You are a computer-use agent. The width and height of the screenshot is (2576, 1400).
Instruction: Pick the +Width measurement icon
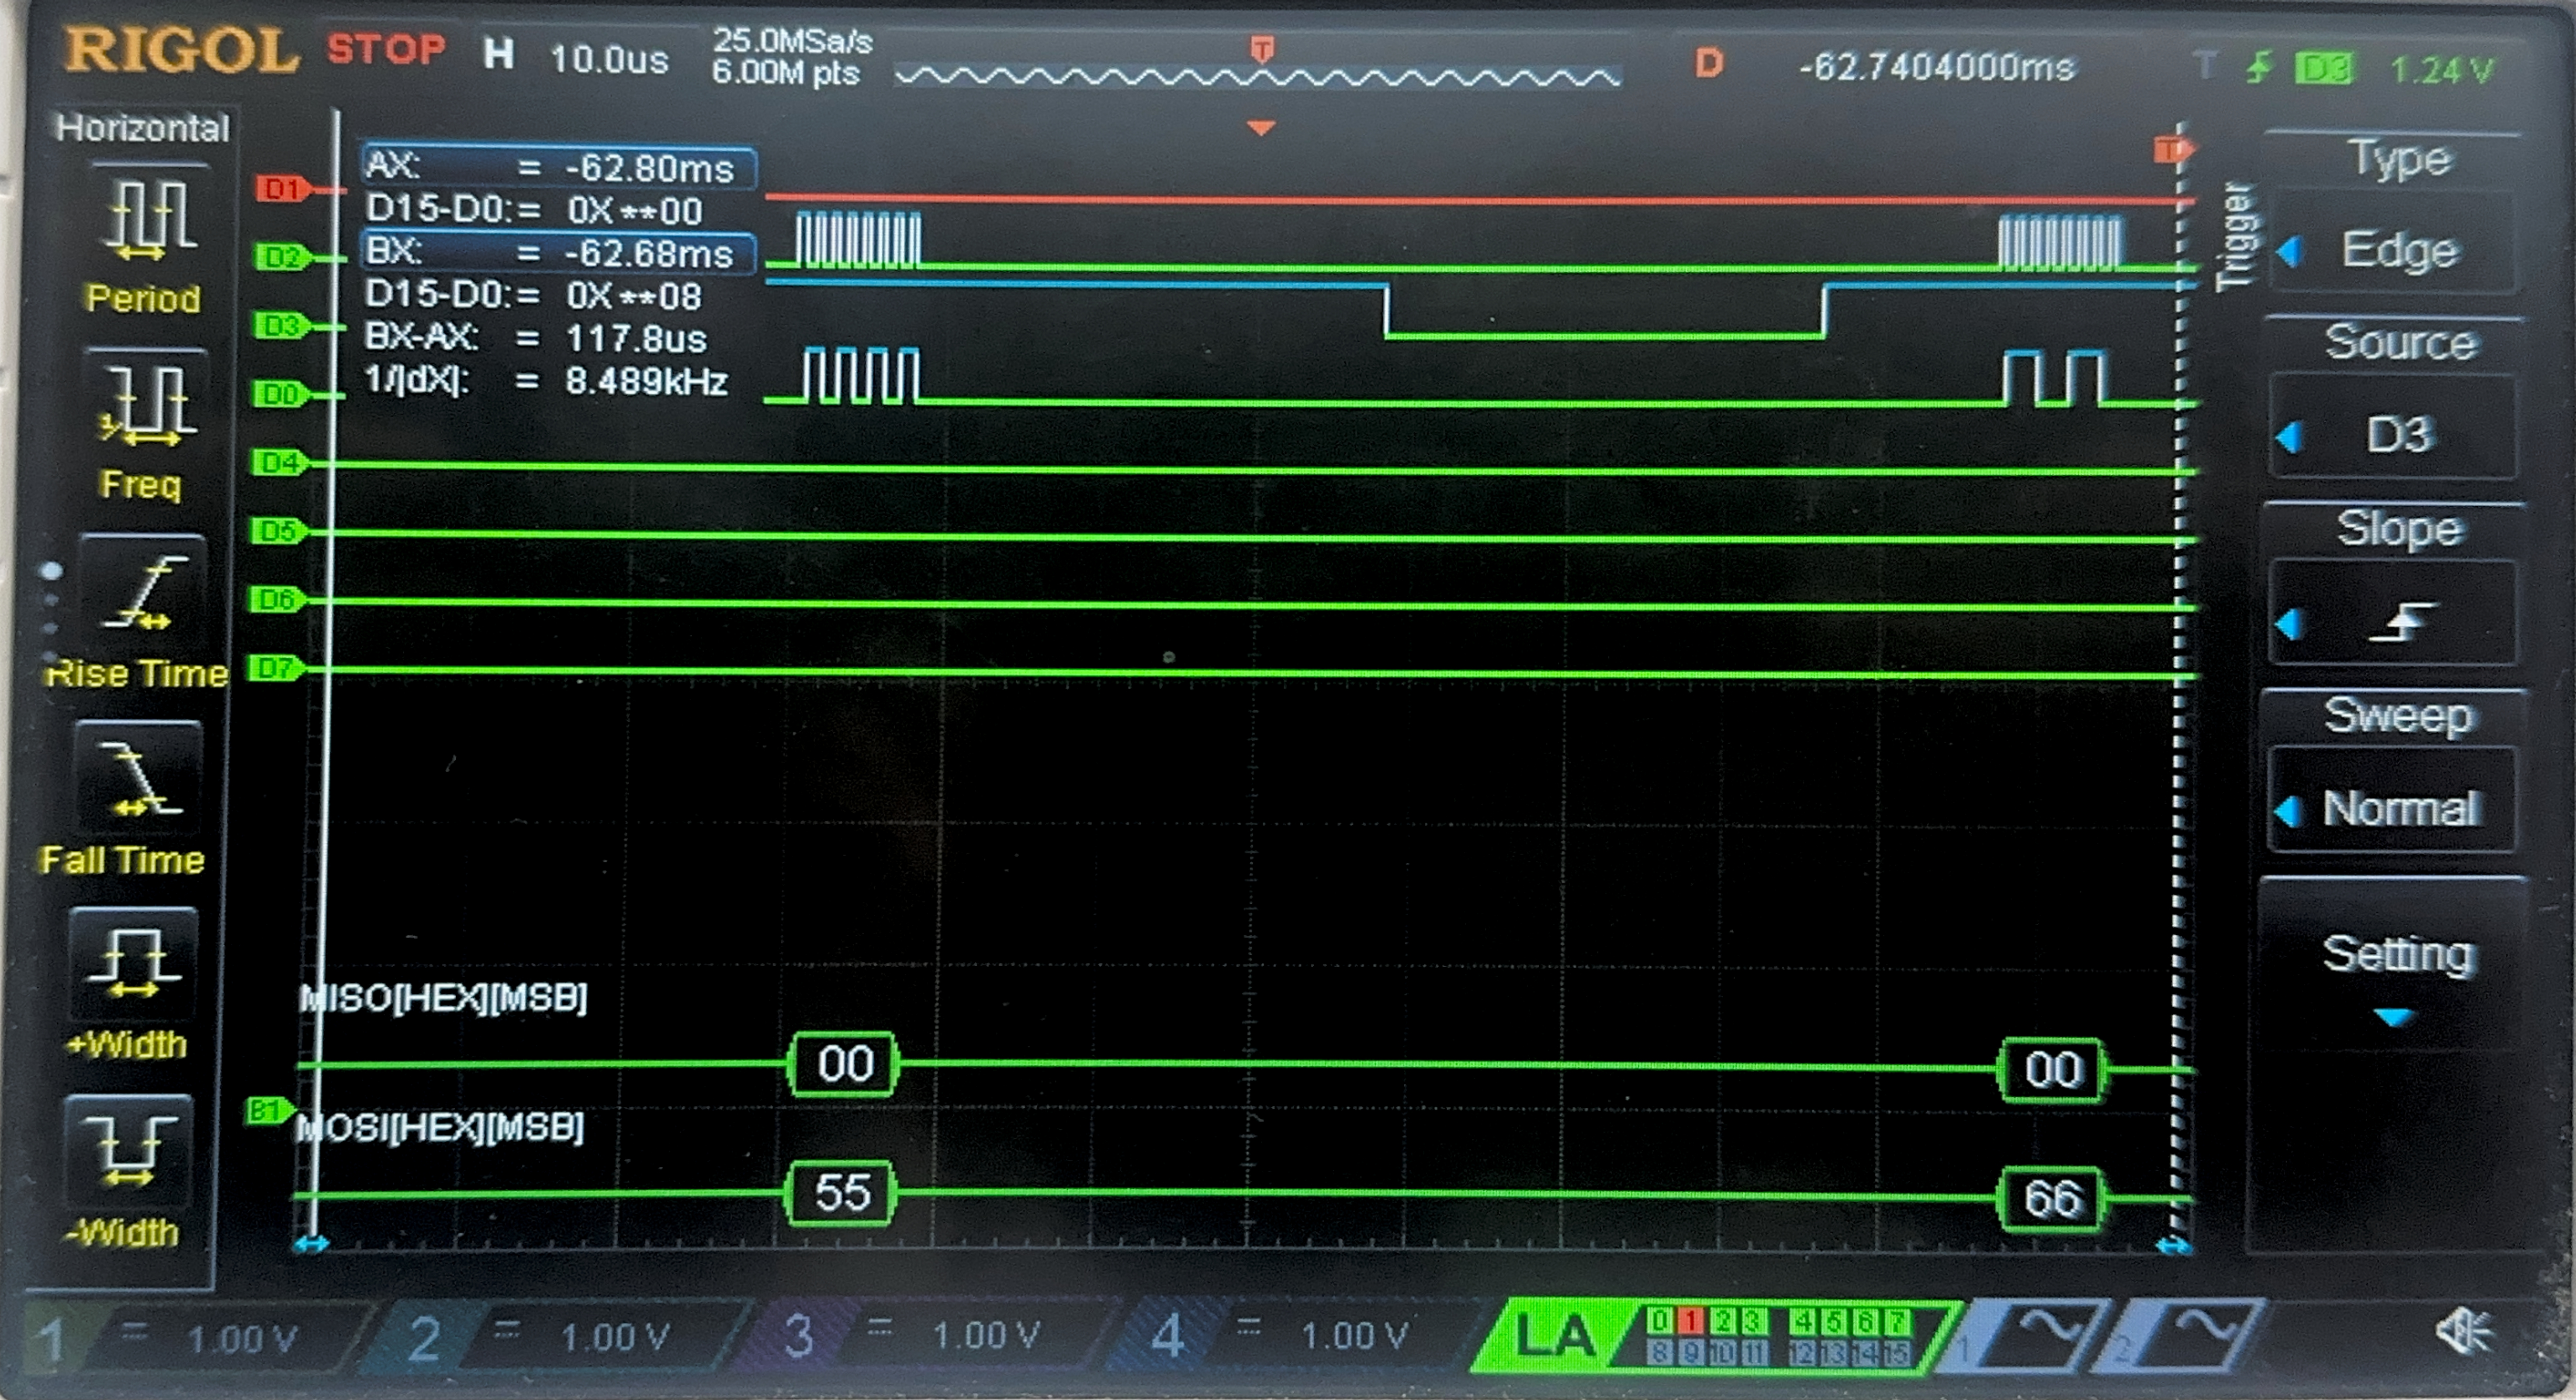[x=135, y=965]
